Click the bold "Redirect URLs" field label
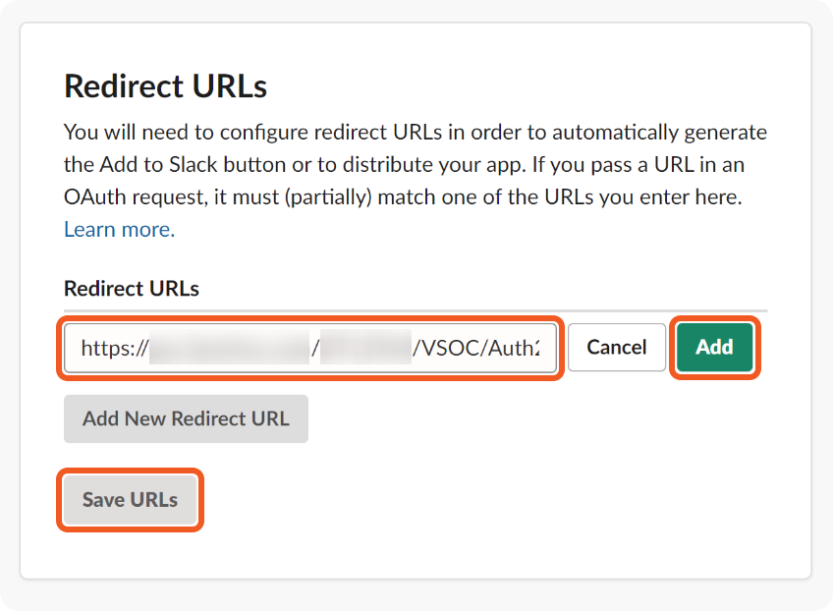The width and height of the screenshot is (833, 611). [132, 289]
